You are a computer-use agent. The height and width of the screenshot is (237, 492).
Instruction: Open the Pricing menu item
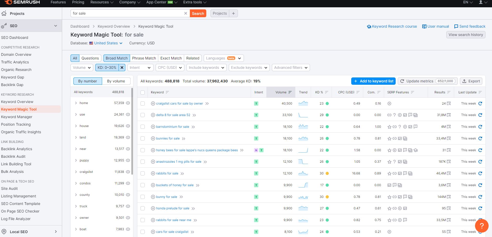pos(78,2)
